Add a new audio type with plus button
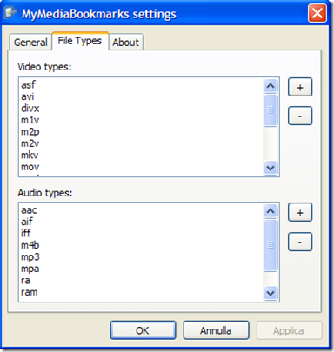 click(300, 213)
